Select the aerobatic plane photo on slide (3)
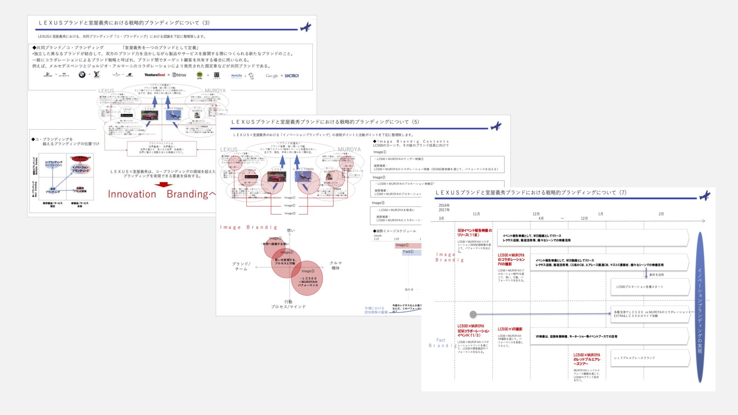 [x=173, y=115]
